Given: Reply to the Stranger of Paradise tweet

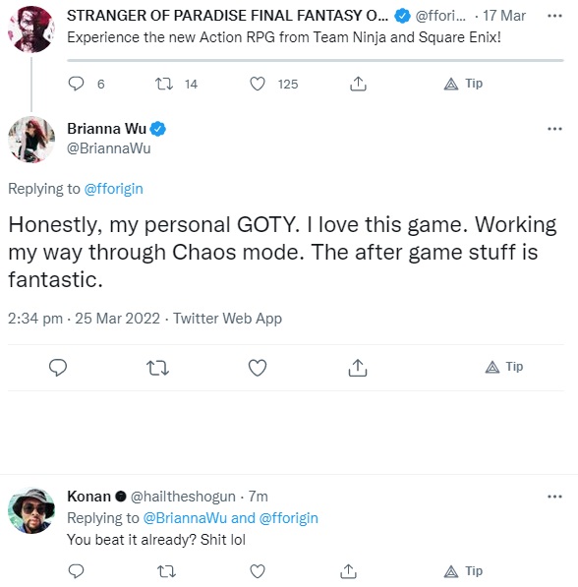Looking at the screenshot, I should pos(76,84).
